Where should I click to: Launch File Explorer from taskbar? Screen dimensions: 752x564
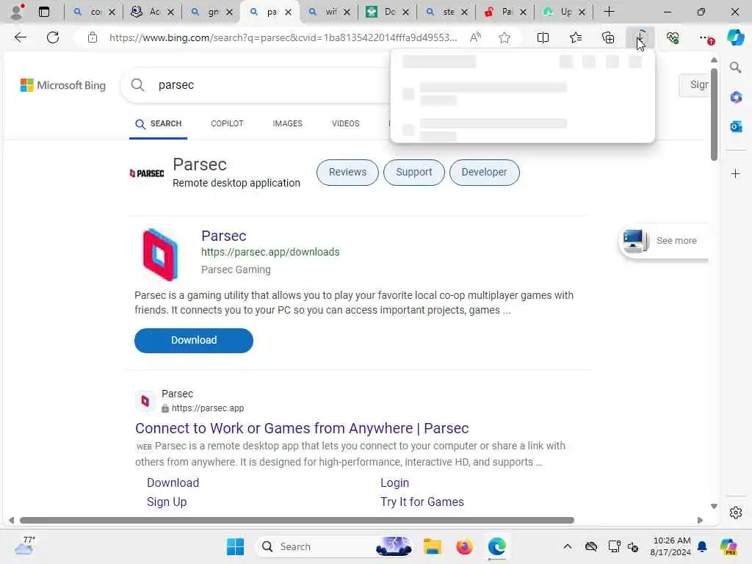[x=432, y=546]
